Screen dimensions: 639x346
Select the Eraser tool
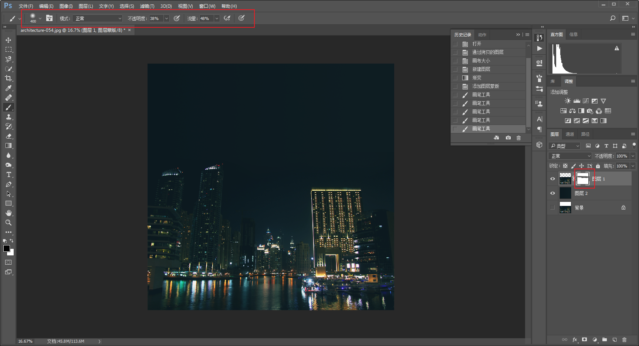click(x=9, y=136)
